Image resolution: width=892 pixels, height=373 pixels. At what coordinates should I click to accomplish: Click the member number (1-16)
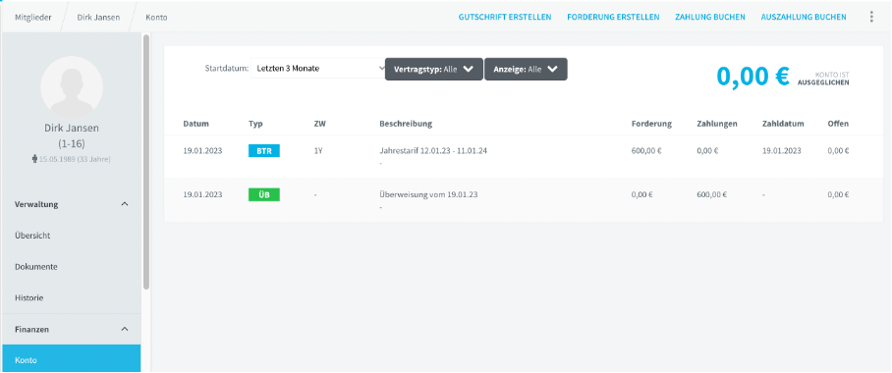pos(72,144)
